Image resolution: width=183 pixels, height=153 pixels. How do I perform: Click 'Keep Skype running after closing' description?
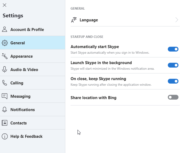111,85
